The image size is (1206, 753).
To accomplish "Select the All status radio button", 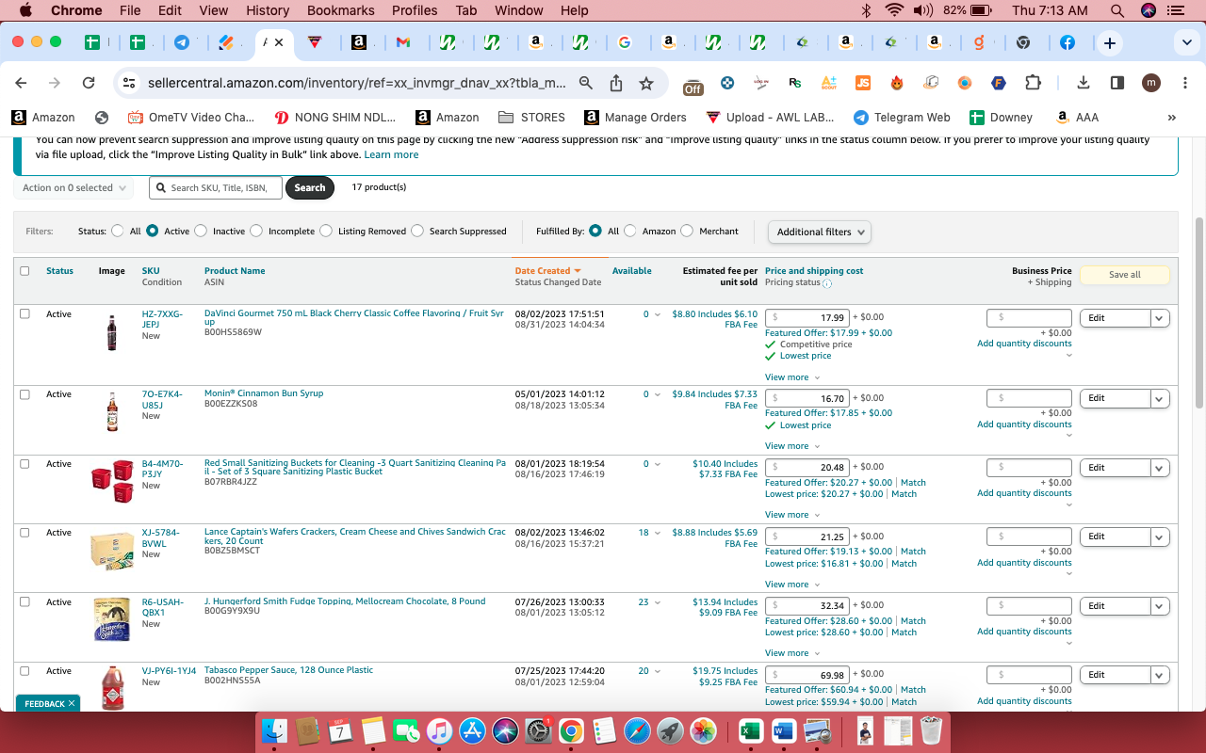I will pos(118,231).
